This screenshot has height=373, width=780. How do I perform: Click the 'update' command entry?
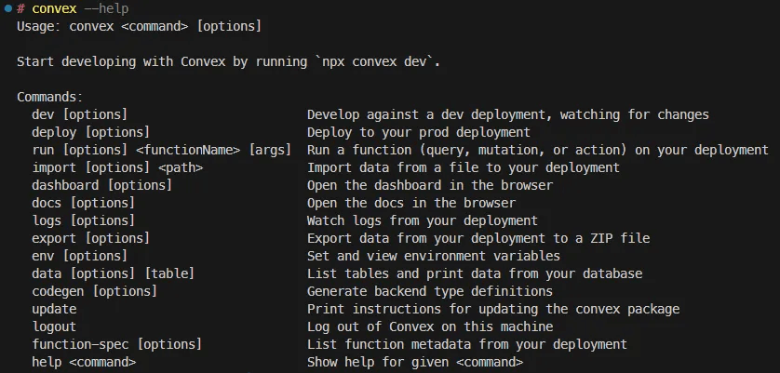point(54,309)
